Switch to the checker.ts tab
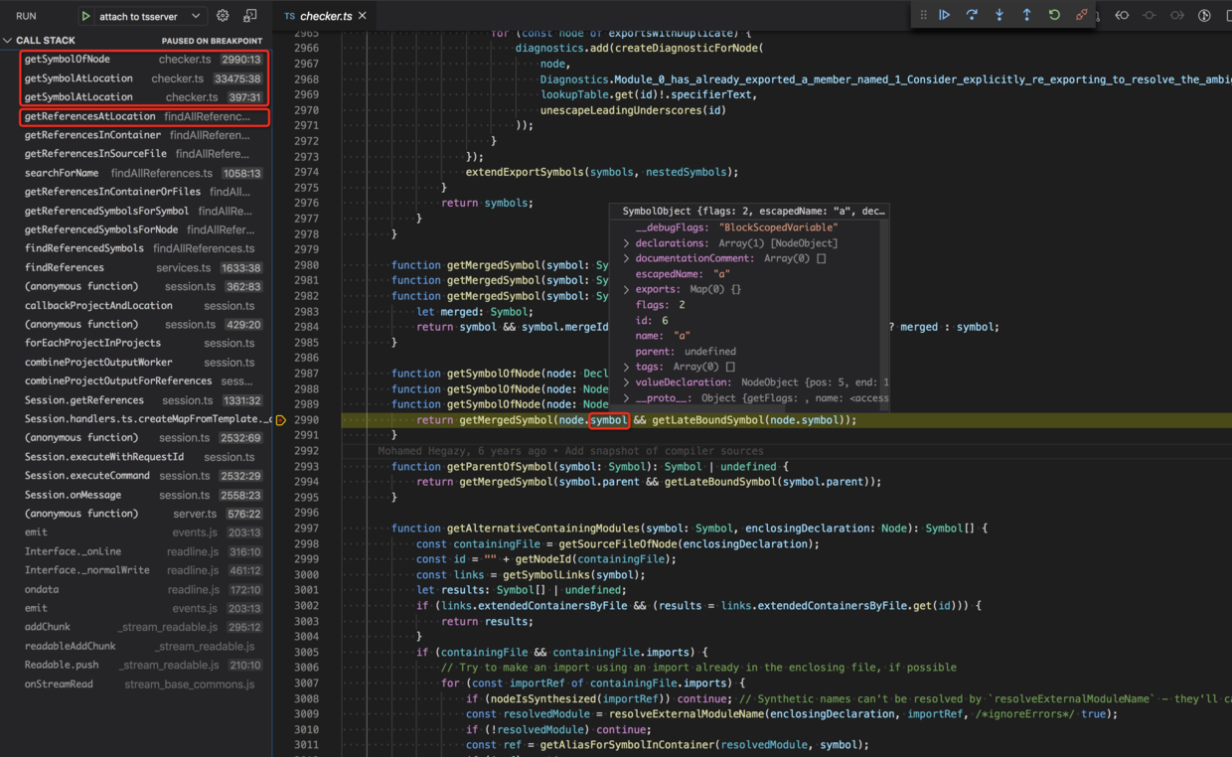Image resolution: width=1232 pixels, height=757 pixels. [326, 16]
